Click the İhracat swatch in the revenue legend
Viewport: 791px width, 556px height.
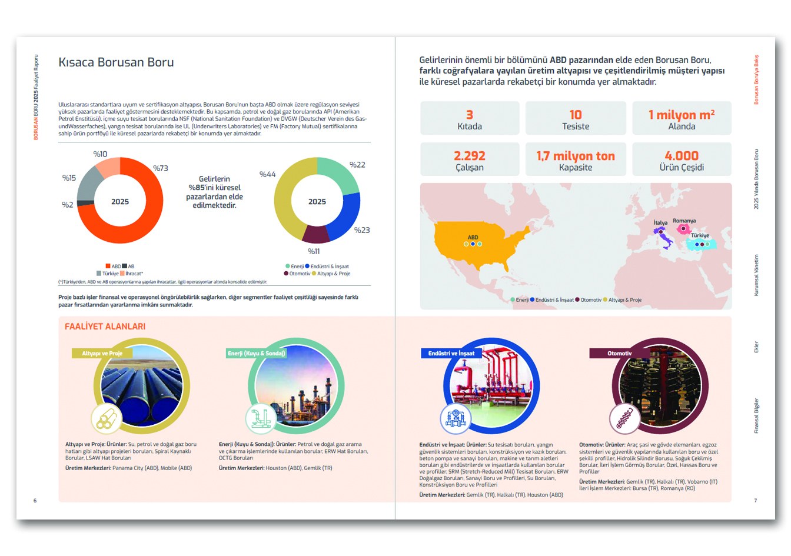click(122, 274)
